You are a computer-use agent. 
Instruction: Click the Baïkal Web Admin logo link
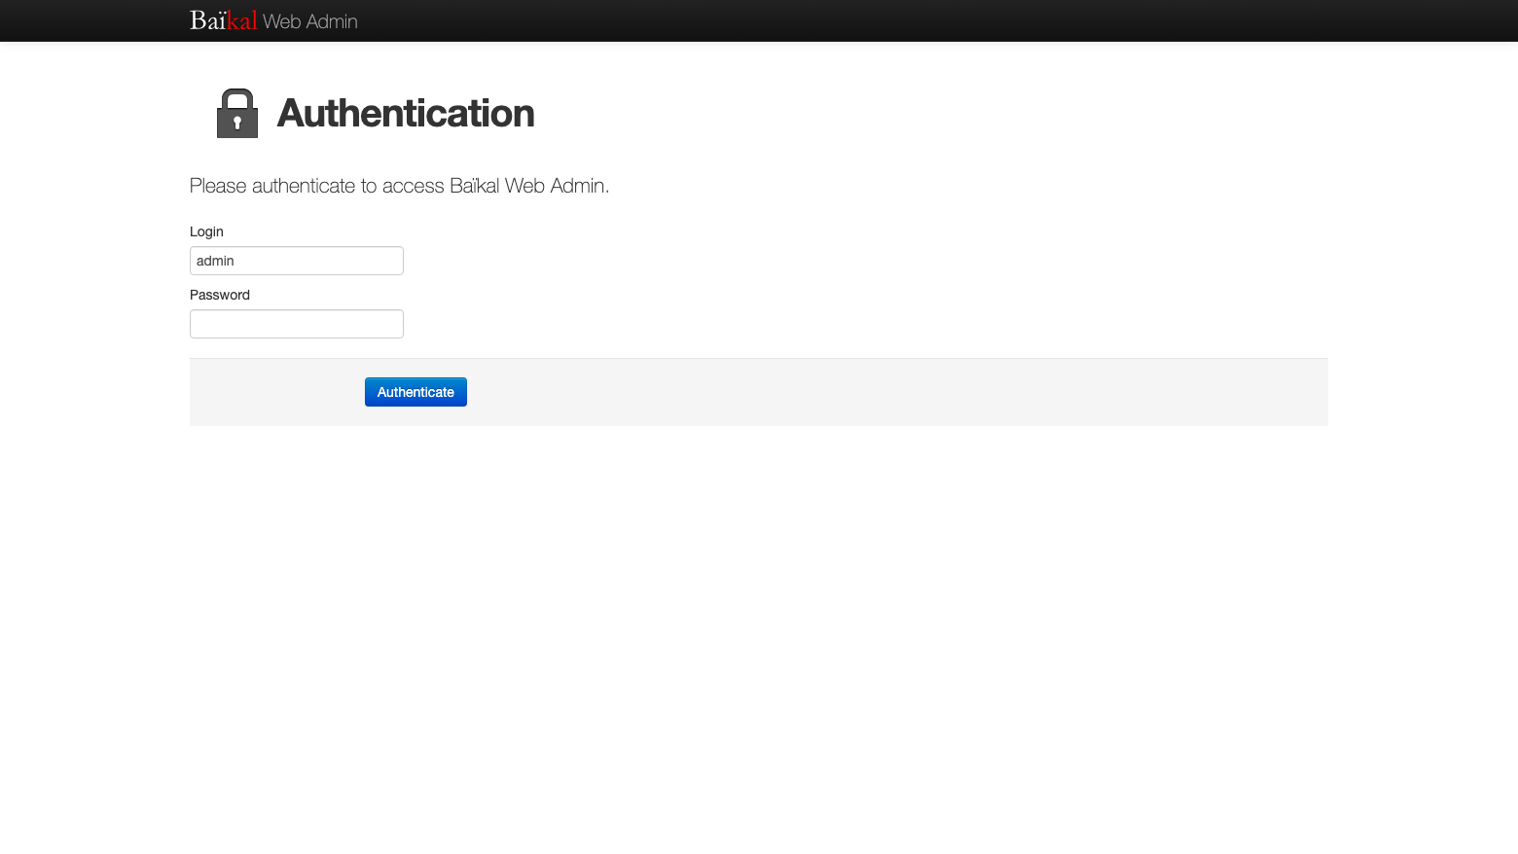273,20
